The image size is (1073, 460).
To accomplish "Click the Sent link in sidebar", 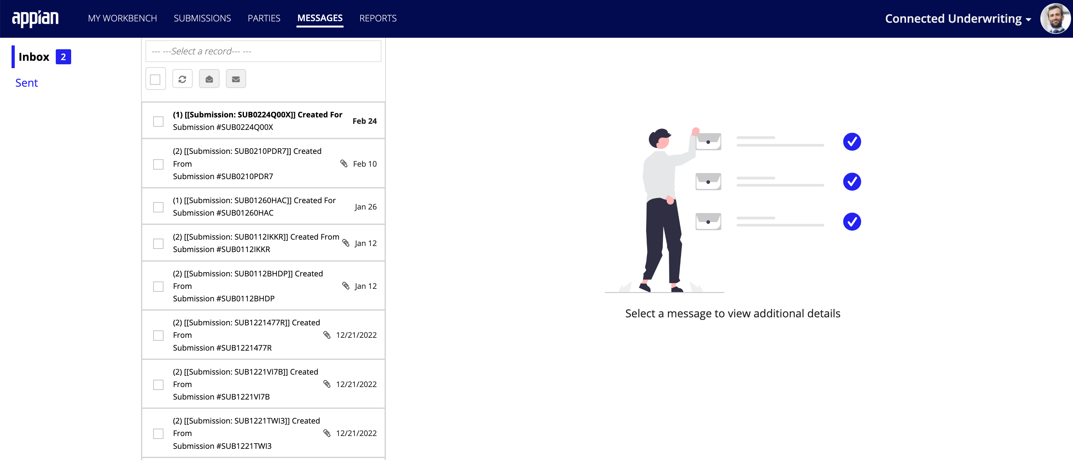I will [27, 82].
